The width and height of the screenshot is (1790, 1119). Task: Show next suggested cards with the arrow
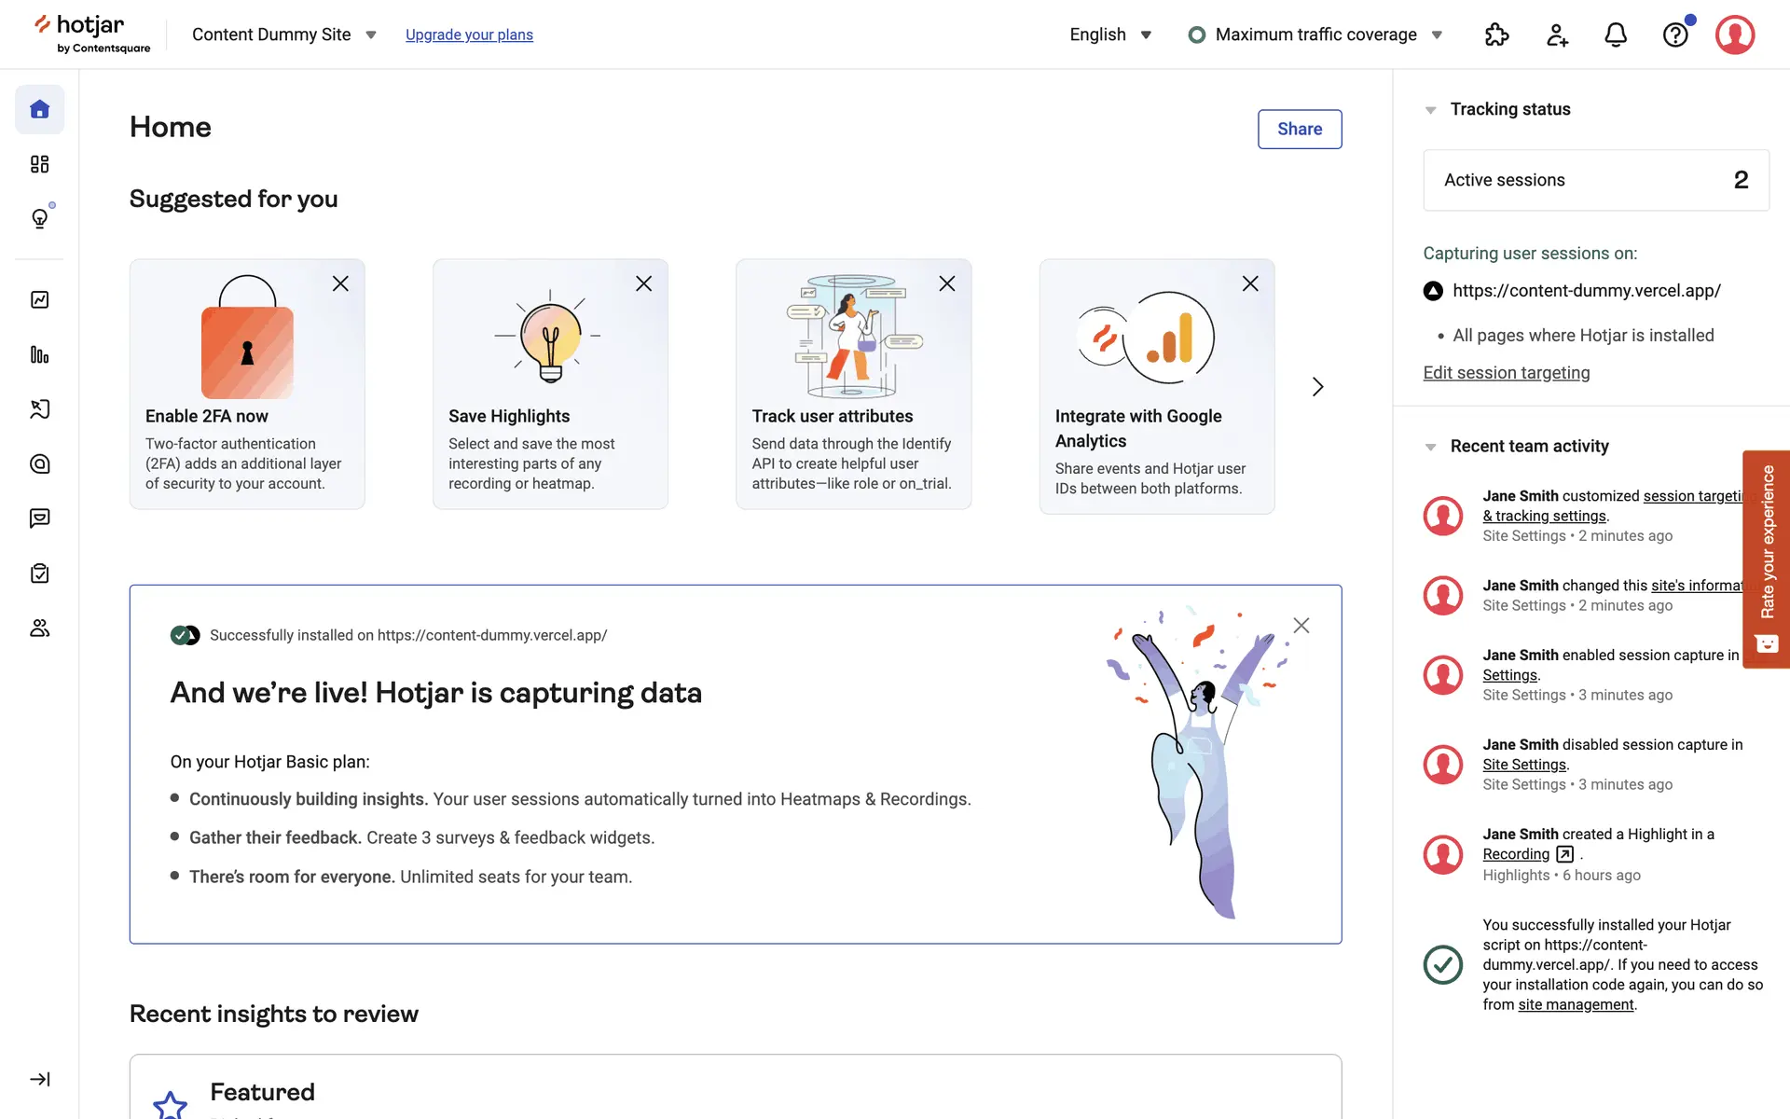1317,387
